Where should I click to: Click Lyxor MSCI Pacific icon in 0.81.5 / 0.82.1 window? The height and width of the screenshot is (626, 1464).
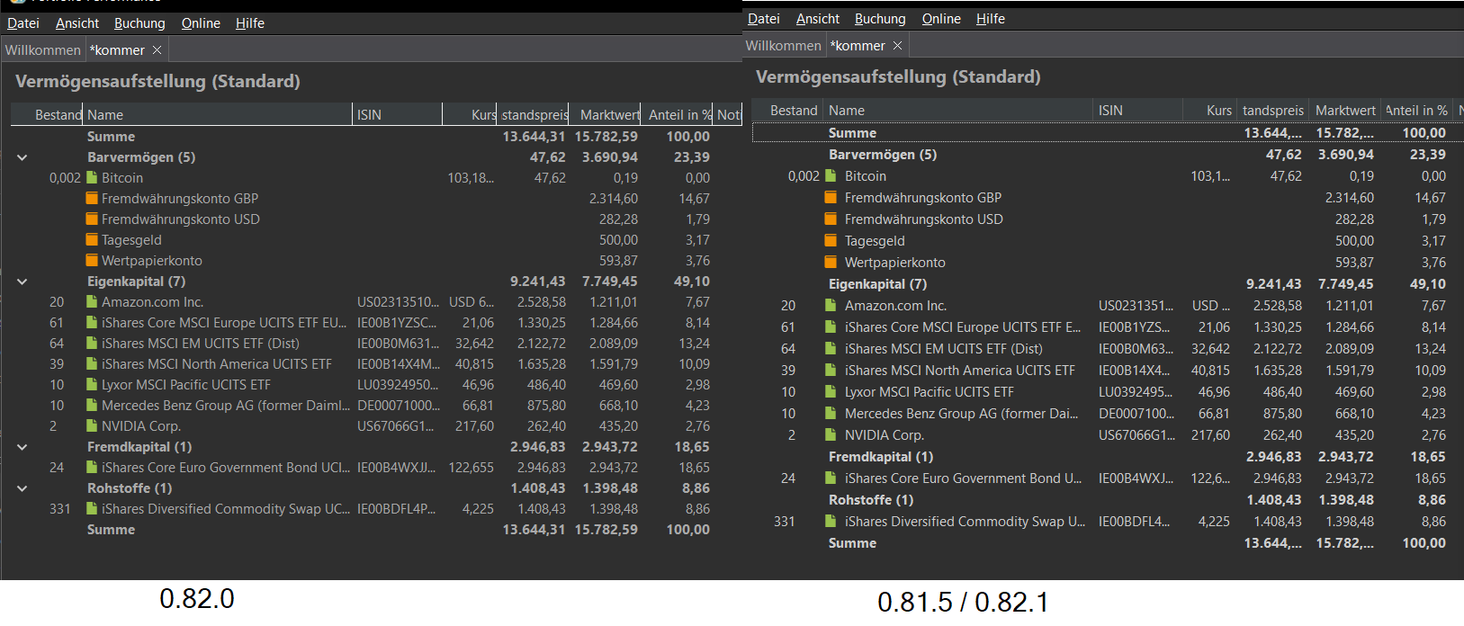(831, 392)
